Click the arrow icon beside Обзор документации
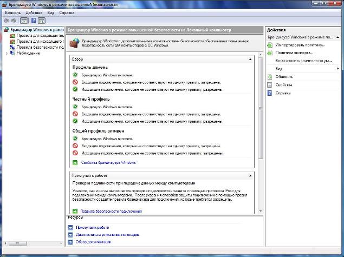Viewport: 344px width, 257px height. pyautogui.click(x=70, y=242)
